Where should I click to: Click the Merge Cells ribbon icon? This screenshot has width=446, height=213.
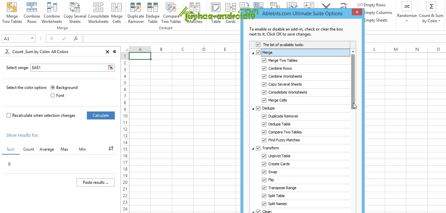116,13
